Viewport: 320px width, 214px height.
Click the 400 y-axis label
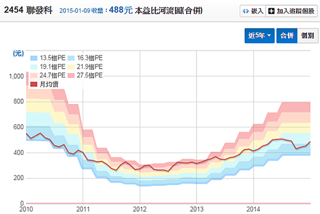19,152
